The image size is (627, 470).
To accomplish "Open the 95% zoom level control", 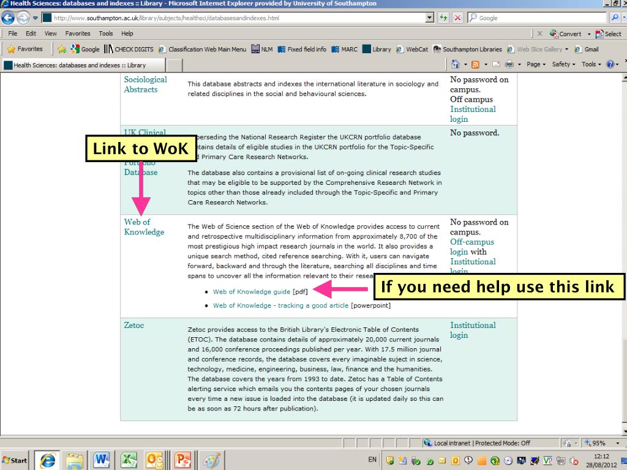I will (x=602, y=443).
